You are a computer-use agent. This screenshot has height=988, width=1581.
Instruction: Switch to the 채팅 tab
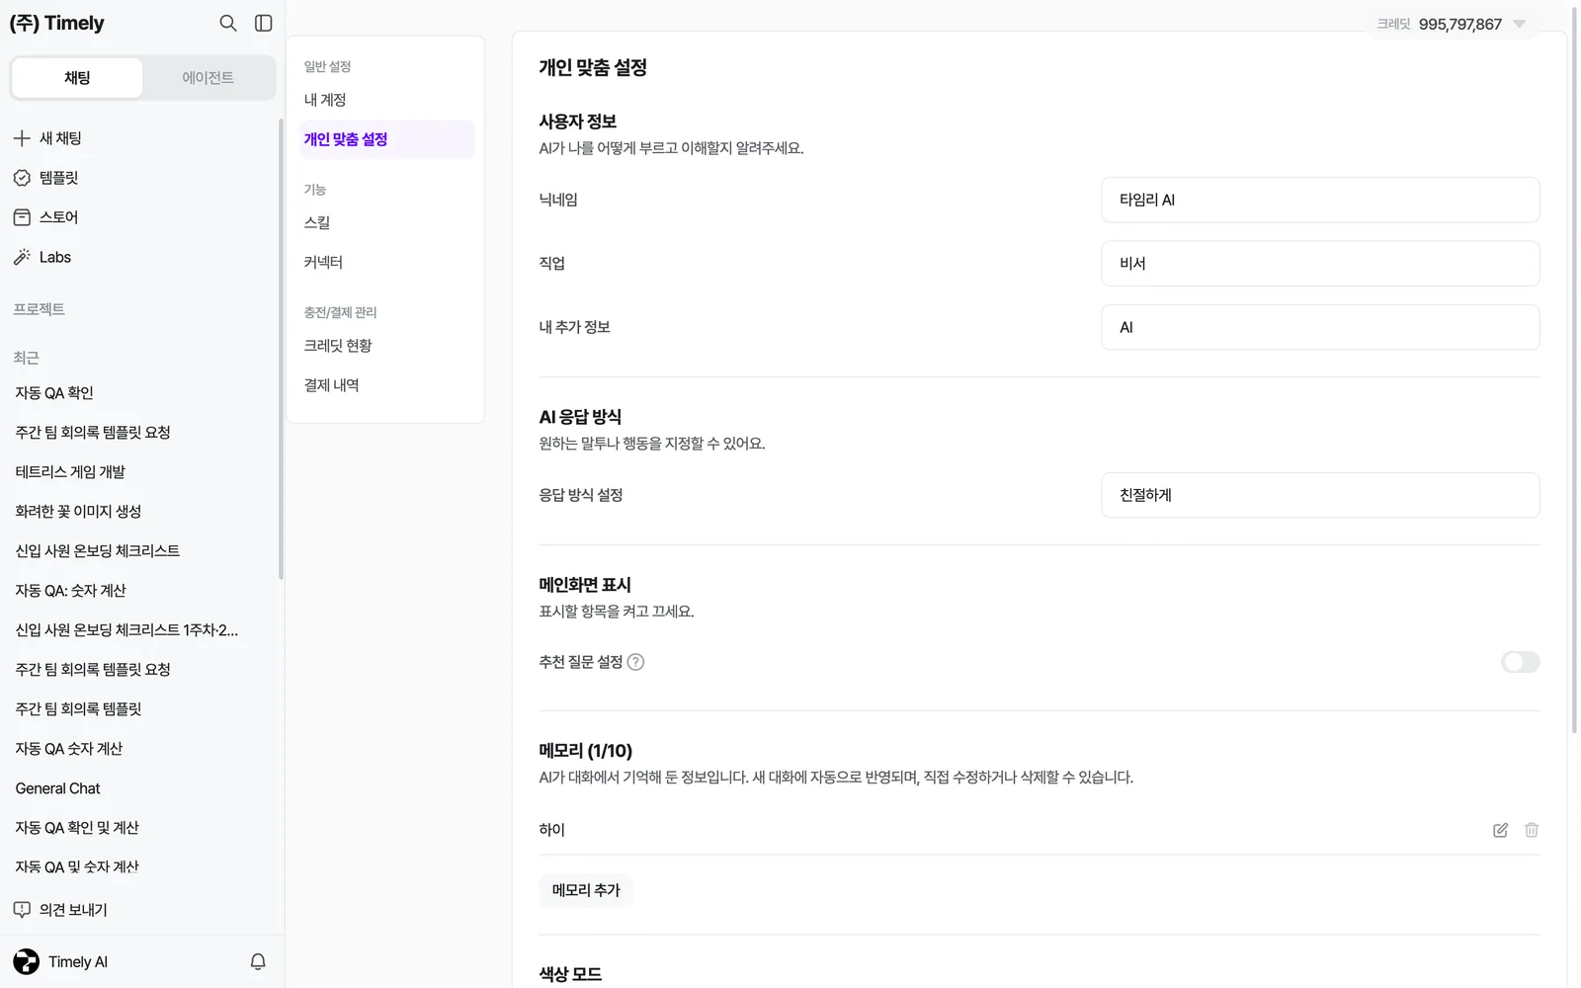[77, 78]
